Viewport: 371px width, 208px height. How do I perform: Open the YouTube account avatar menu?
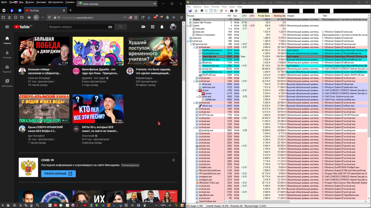click(x=173, y=27)
